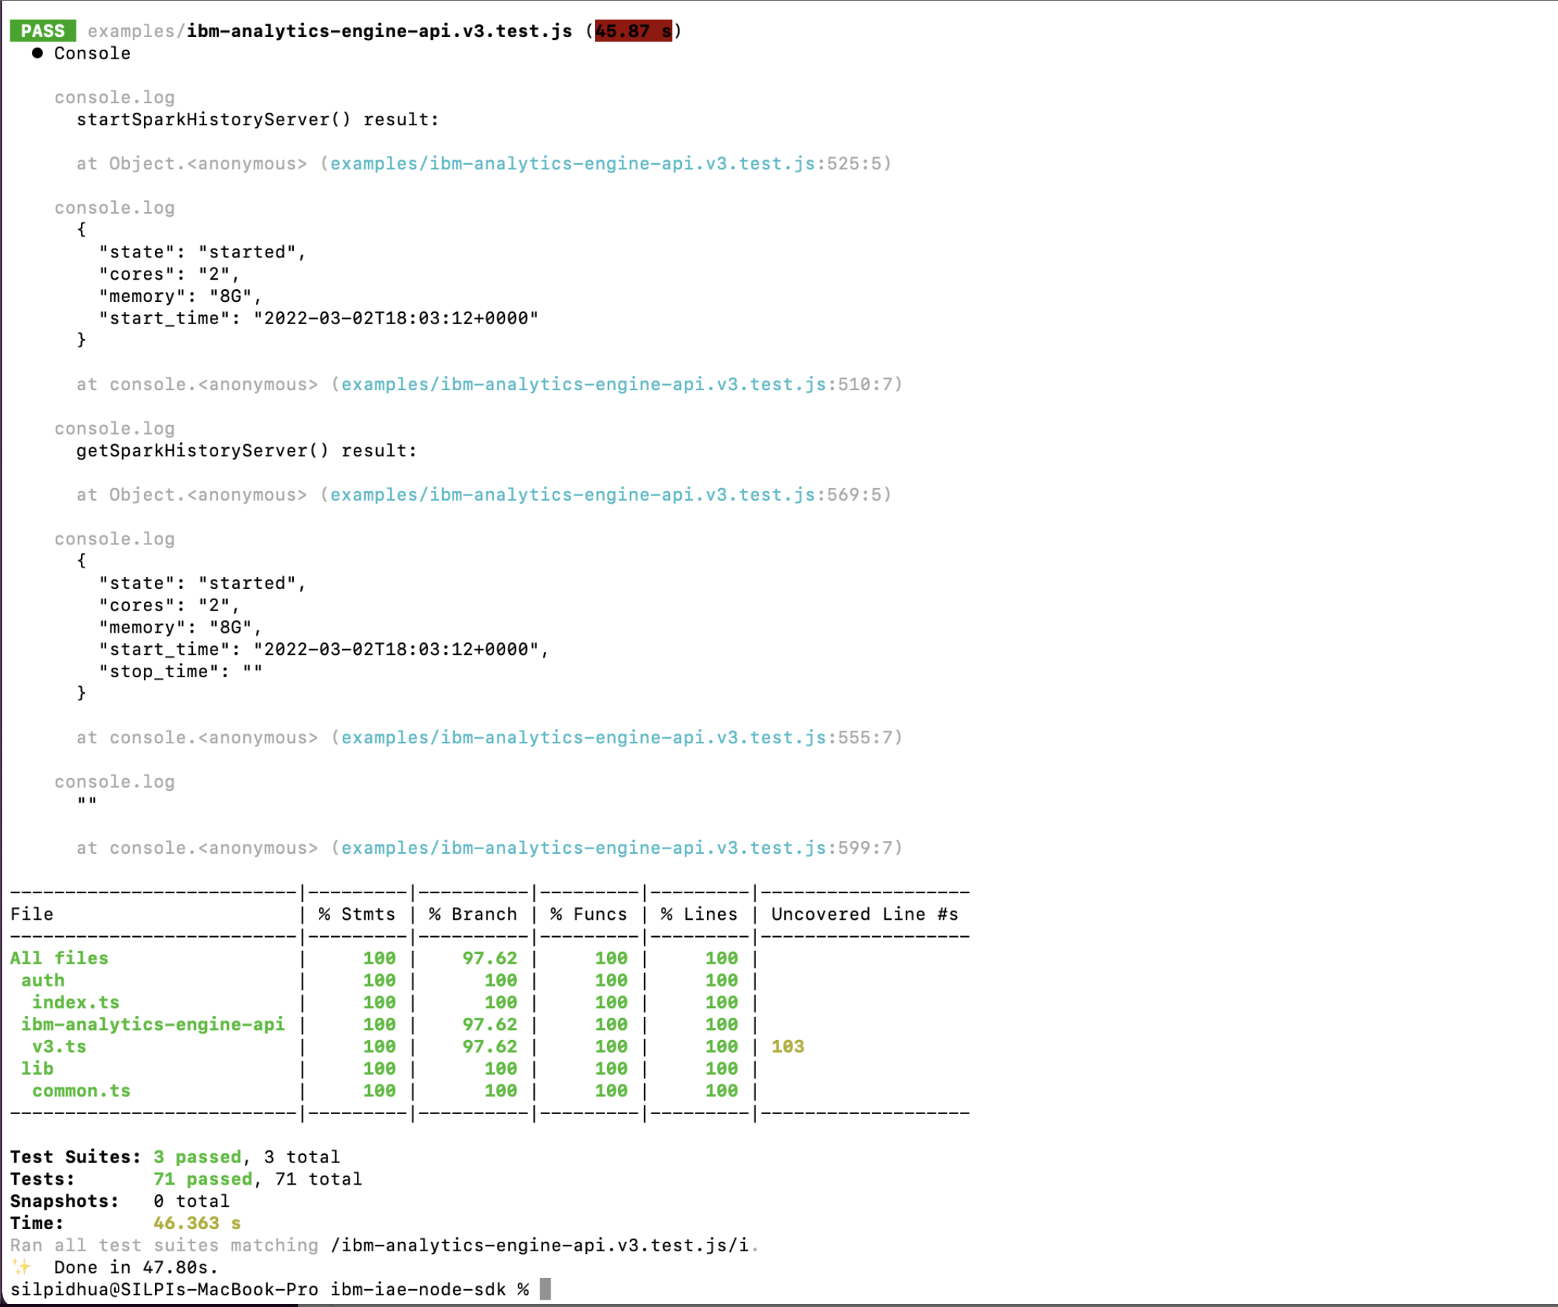
Task: Click the sparkles emoji beside Done
Action: (x=21, y=1266)
